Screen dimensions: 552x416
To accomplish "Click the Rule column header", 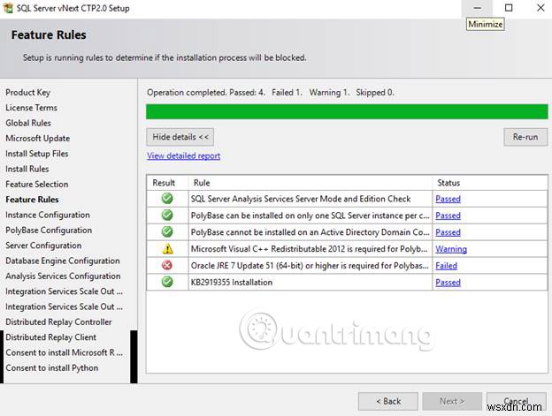I will point(310,183).
